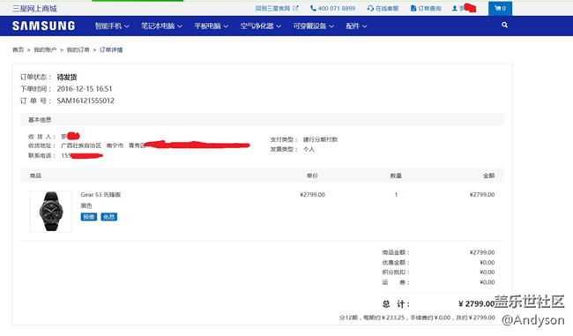Click the Samsung logo

[43, 26]
